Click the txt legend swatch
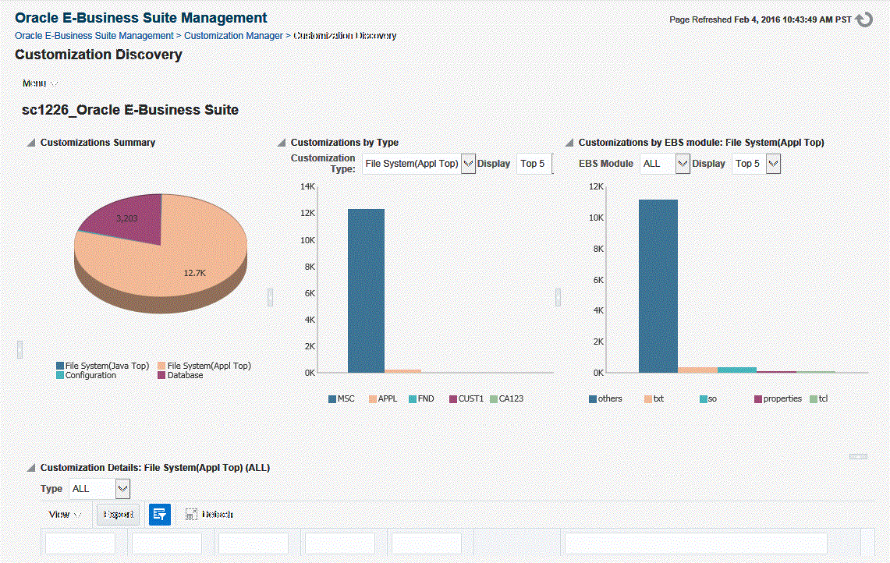 648,399
